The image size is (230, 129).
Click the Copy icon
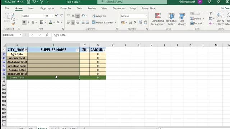coord(13,19)
